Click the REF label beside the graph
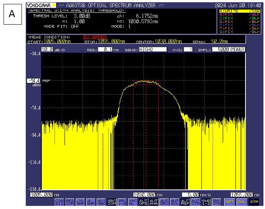Viewport: 265px width, 209px height. pyautogui.click(x=46, y=81)
